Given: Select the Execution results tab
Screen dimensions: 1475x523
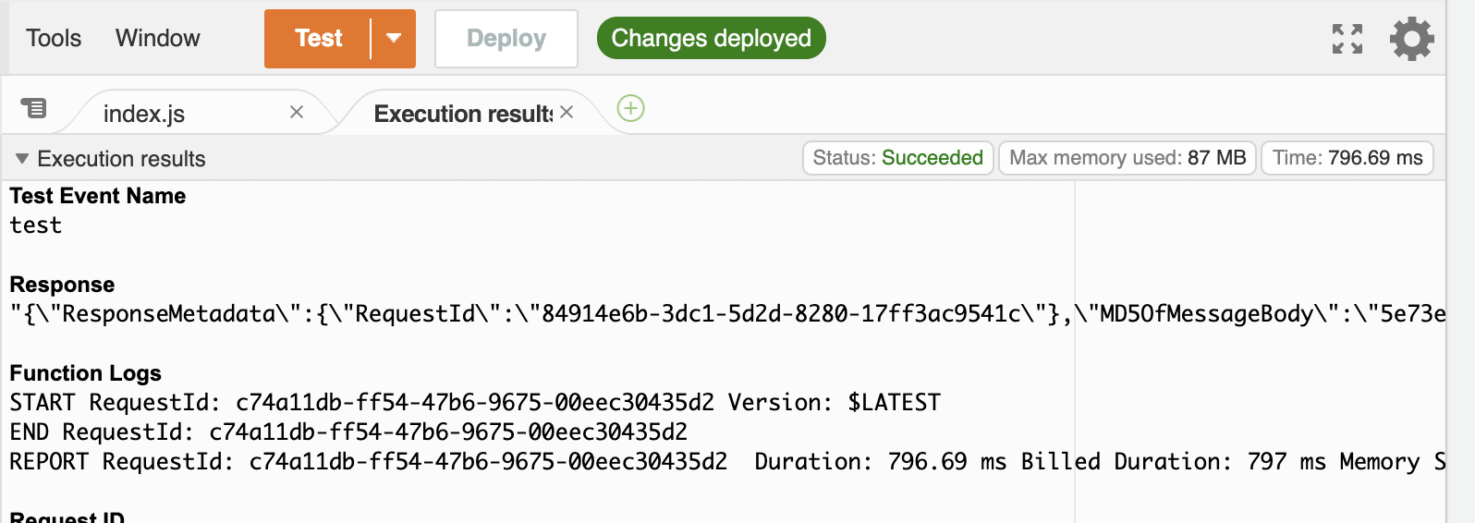Looking at the screenshot, I should pos(463,114).
